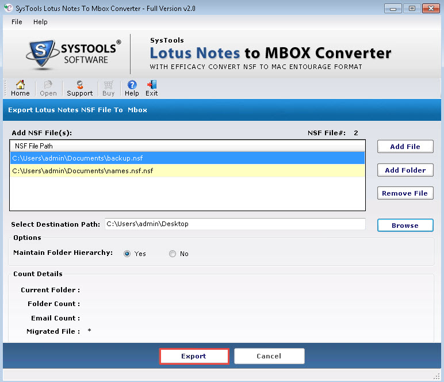This screenshot has width=444, height=382.
Task: Select the names.nsf.nsf file row
Action: [187, 171]
